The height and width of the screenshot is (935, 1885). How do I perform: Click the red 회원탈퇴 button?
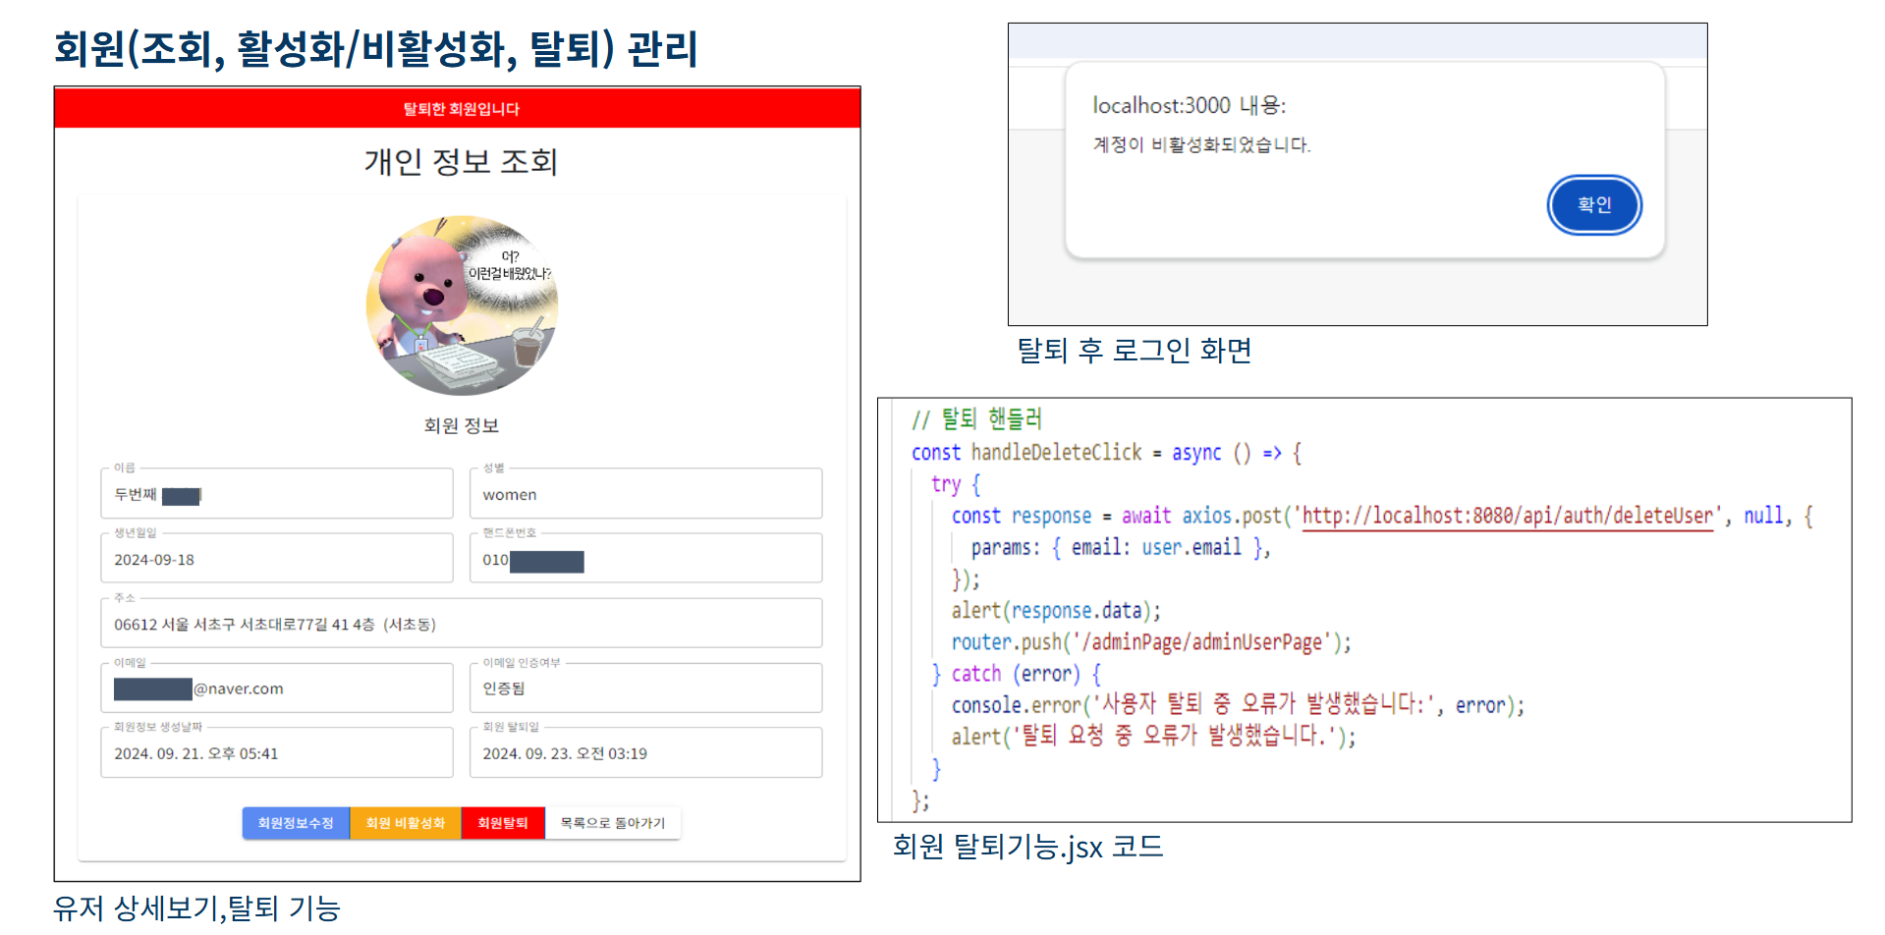point(502,823)
